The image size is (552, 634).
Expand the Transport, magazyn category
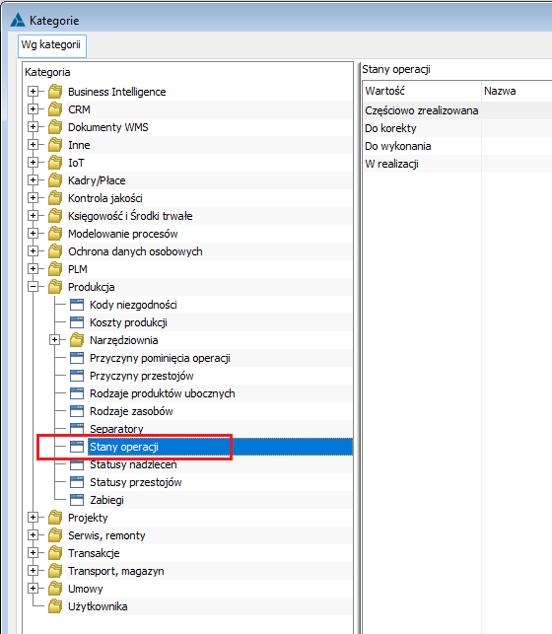pos(34,571)
